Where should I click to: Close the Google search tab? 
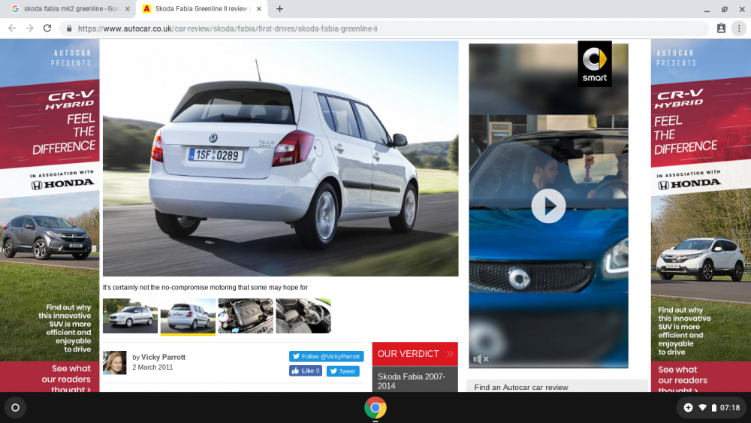128,8
